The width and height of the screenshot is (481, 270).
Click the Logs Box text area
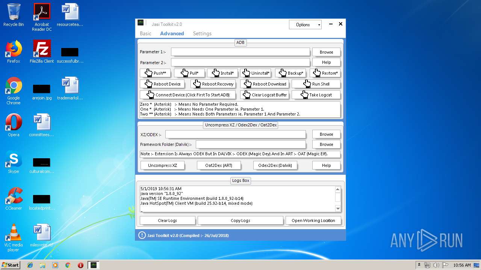click(237, 199)
